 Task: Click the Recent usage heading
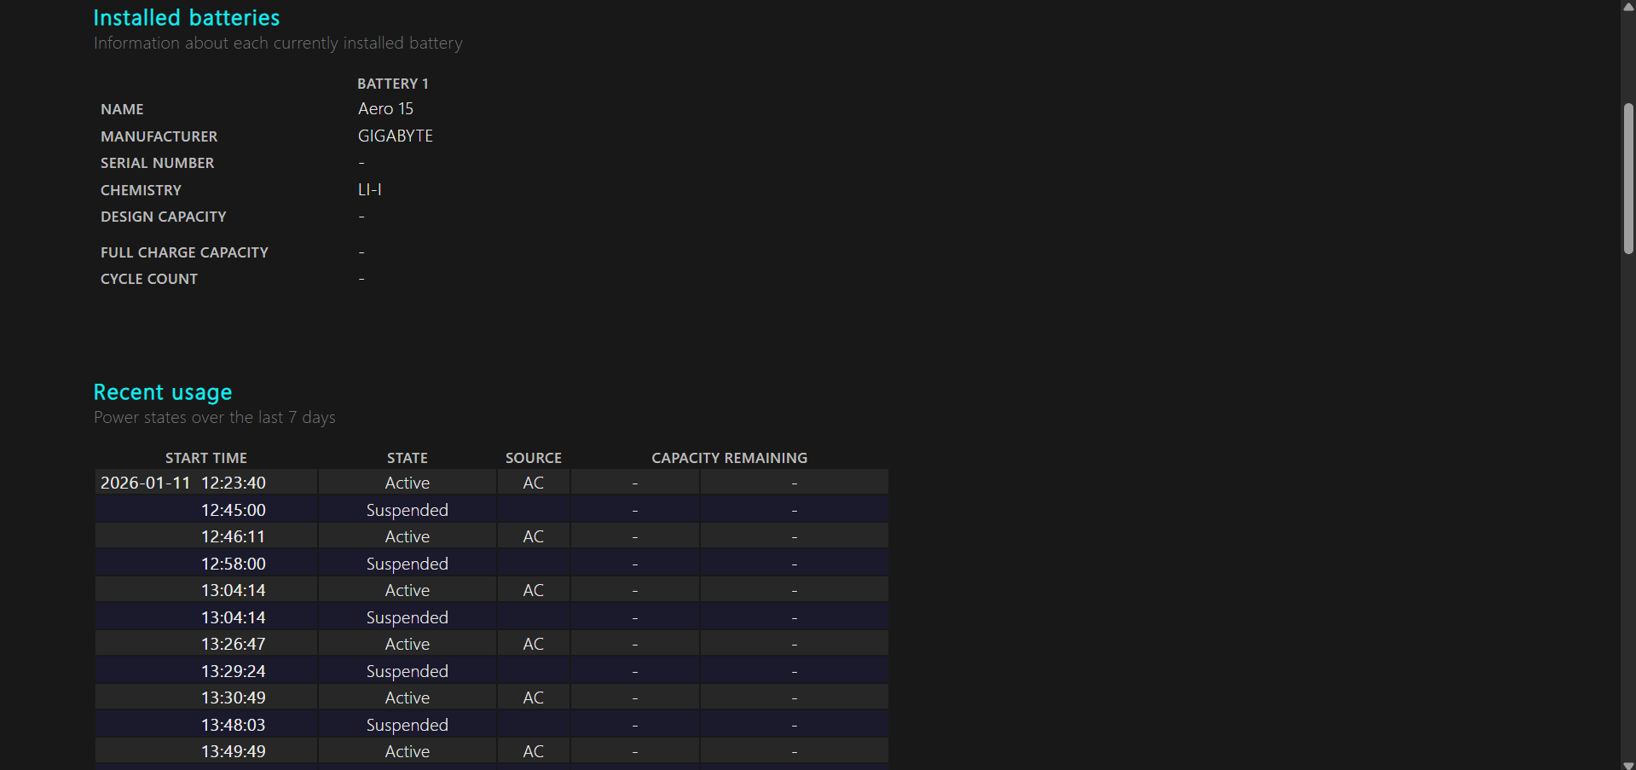click(162, 392)
